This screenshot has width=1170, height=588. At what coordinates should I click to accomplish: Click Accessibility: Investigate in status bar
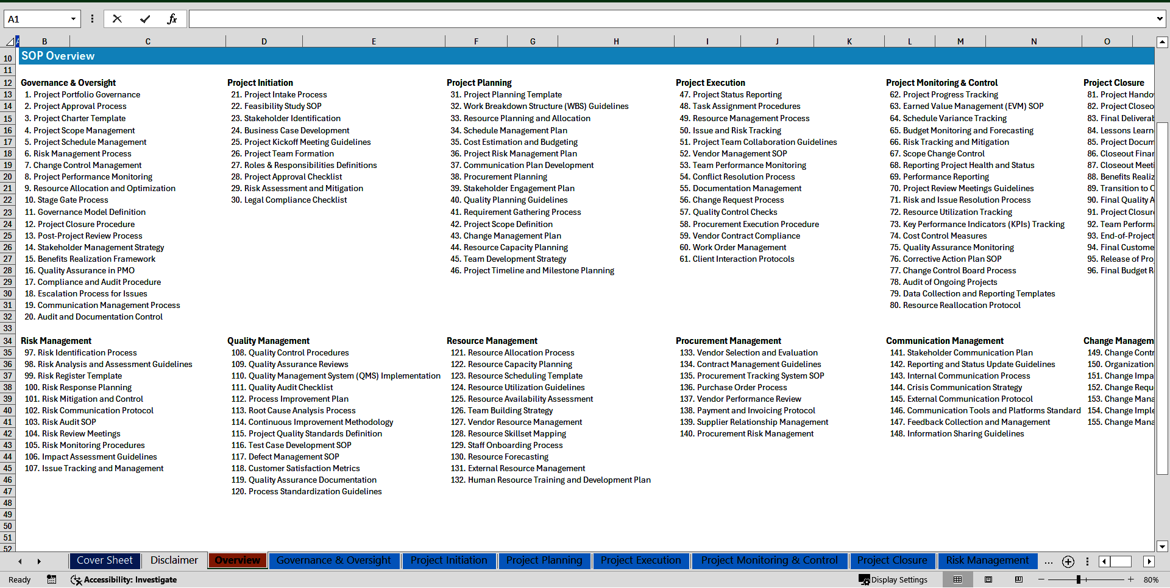click(x=124, y=579)
